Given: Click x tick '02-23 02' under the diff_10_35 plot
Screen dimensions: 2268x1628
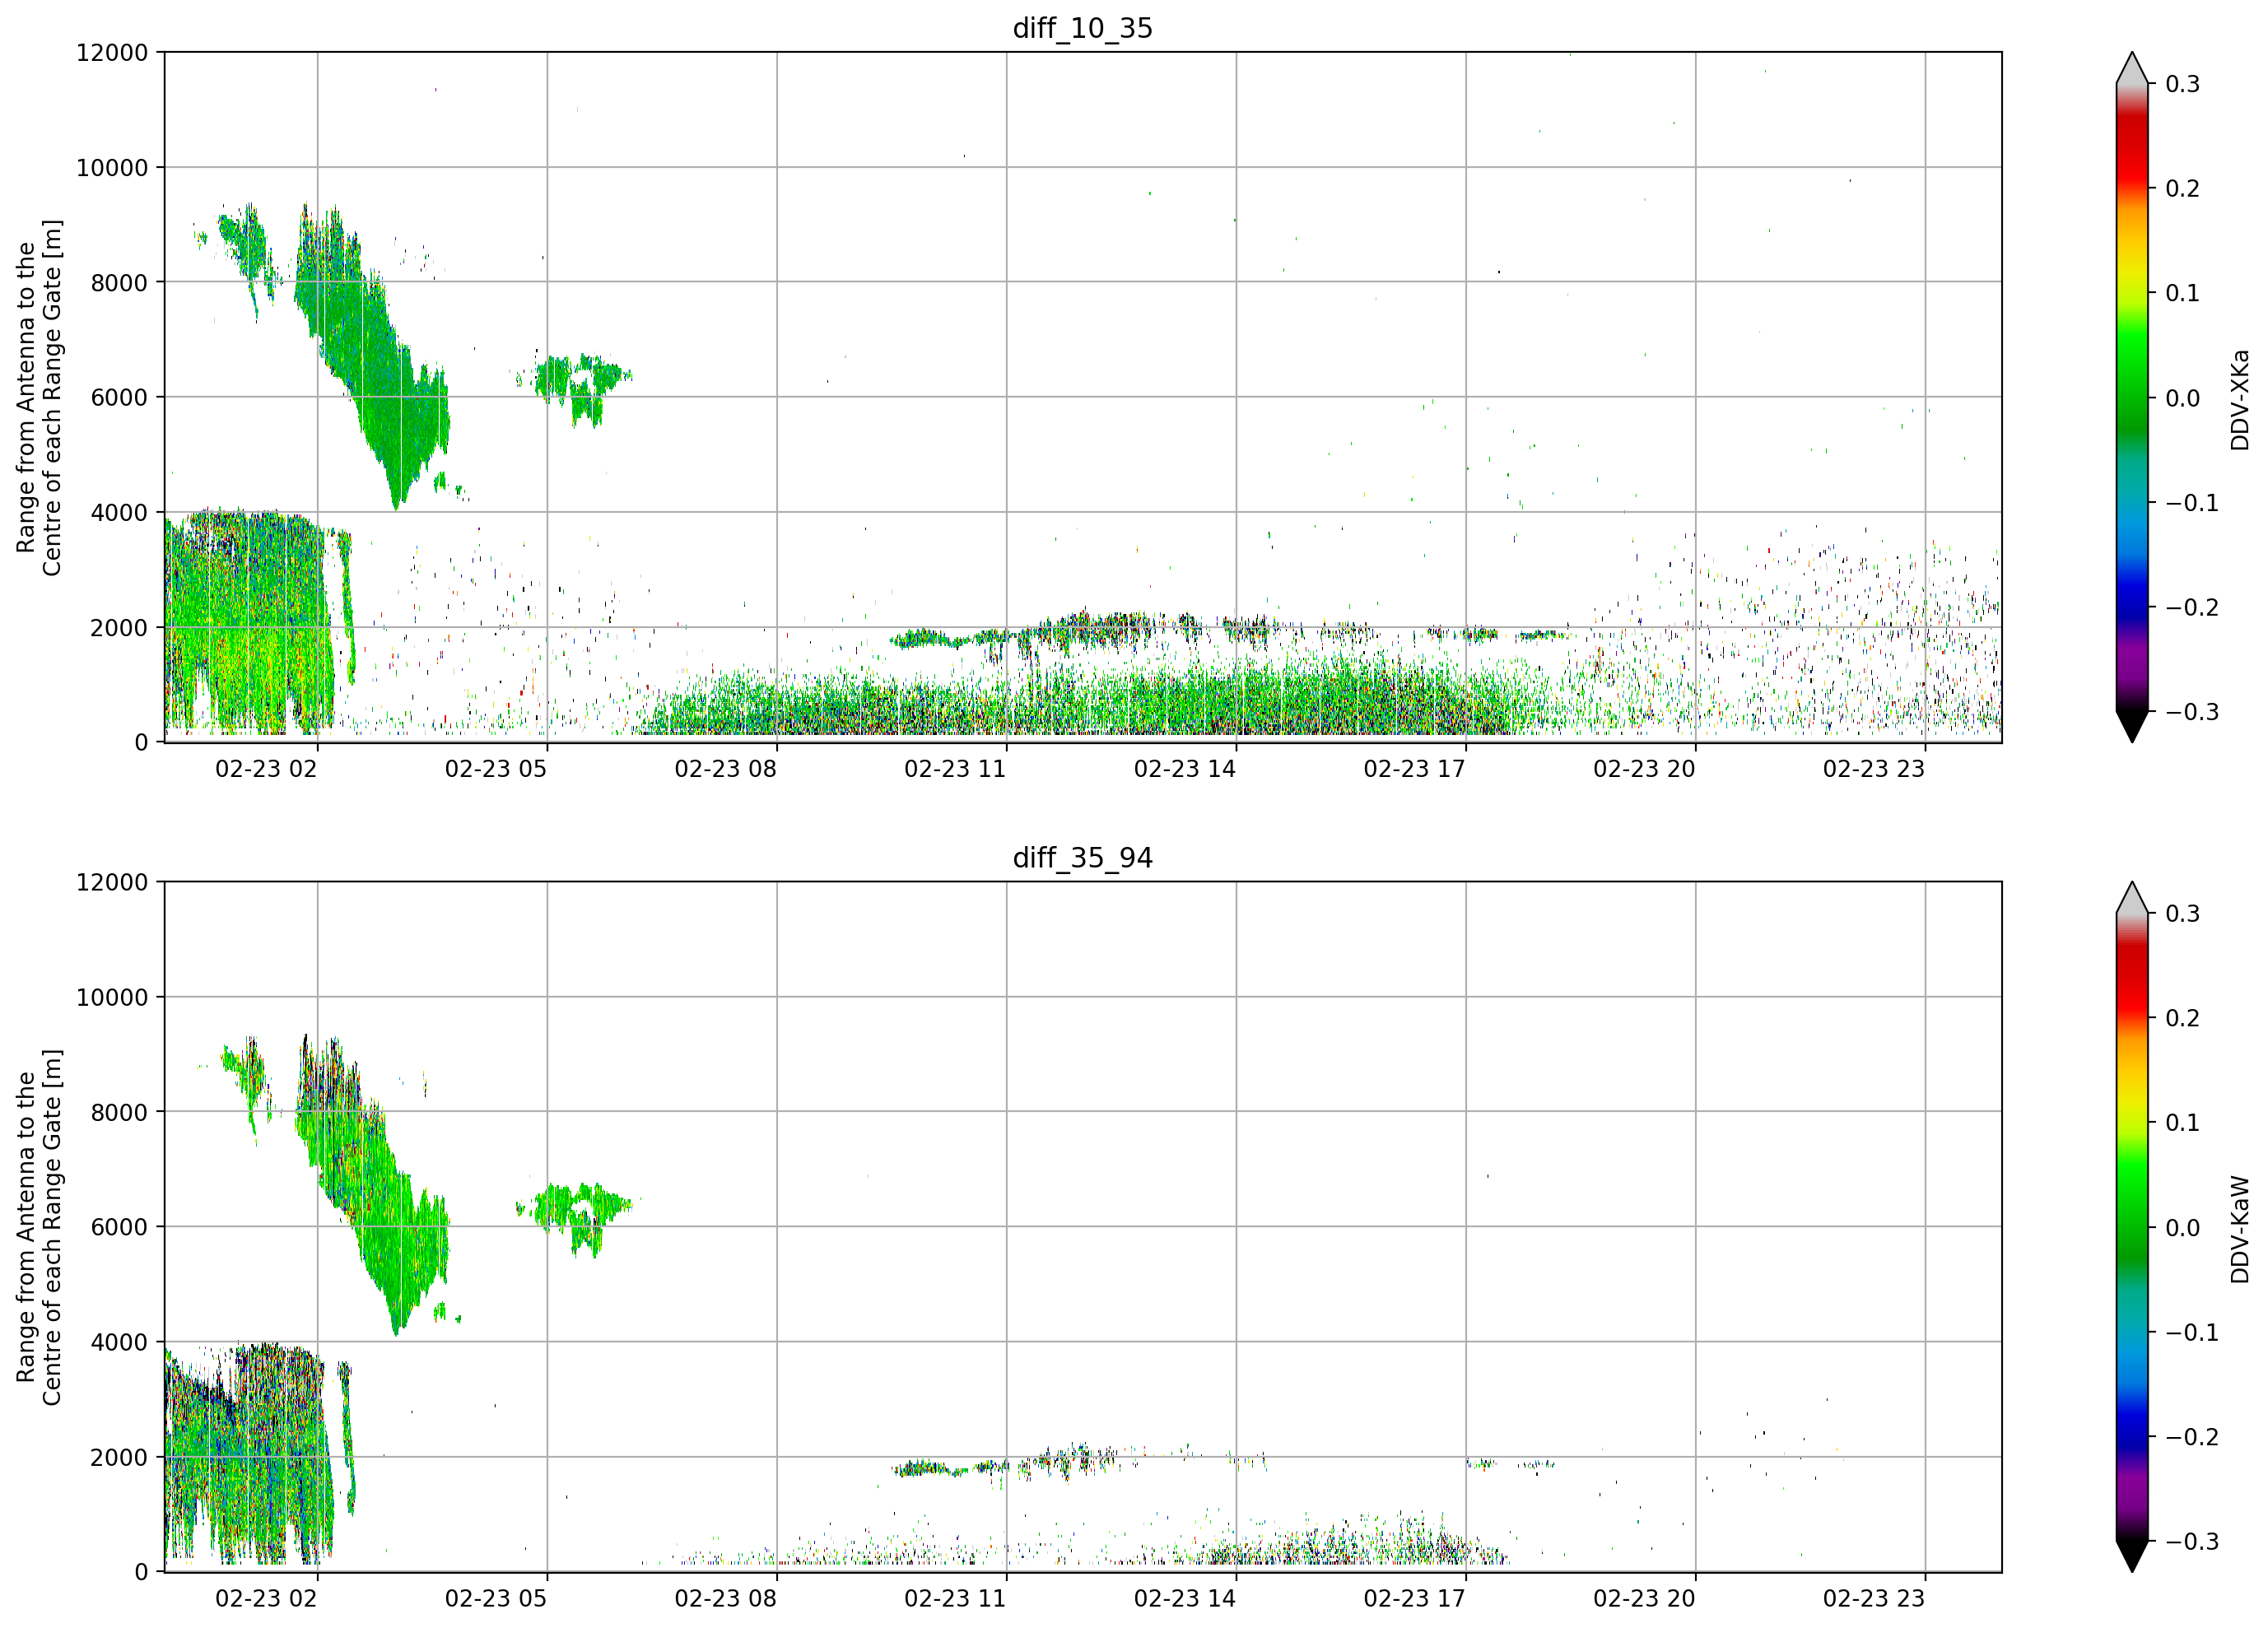Looking at the screenshot, I should click(266, 769).
